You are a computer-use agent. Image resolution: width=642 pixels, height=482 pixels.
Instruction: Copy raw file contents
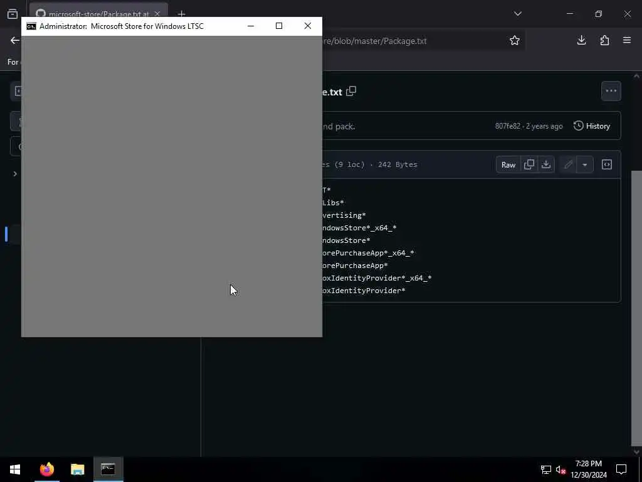click(x=529, y=165)
